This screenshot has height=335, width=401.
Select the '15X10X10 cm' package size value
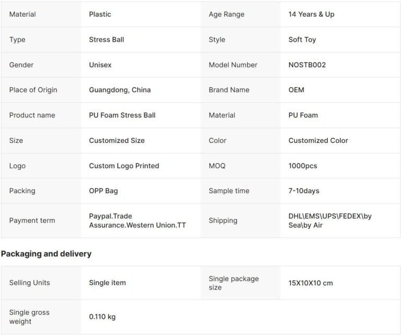click(311, 283)
